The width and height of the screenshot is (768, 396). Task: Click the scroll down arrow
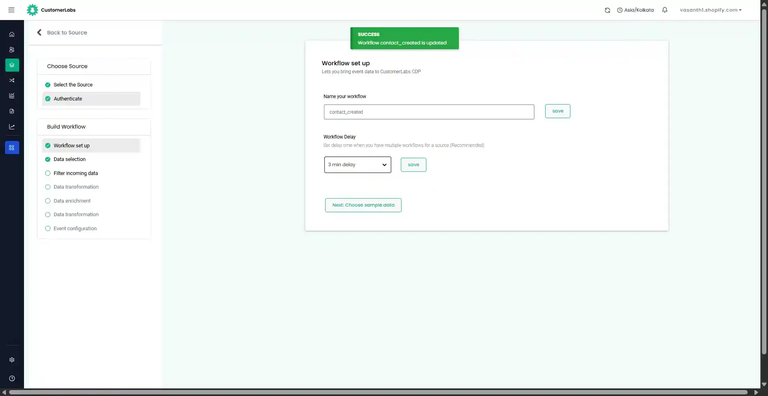(764, 384)
